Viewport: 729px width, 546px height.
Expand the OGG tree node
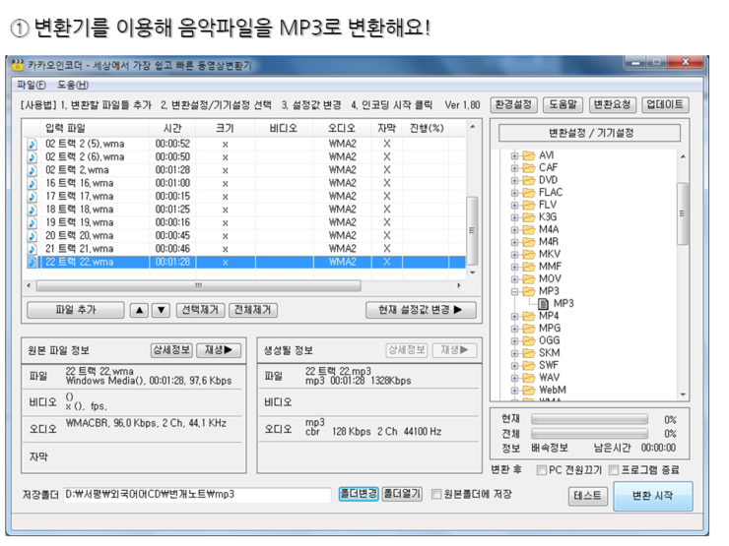514,341
